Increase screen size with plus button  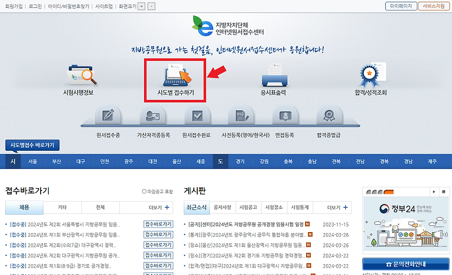coord(141,6)
